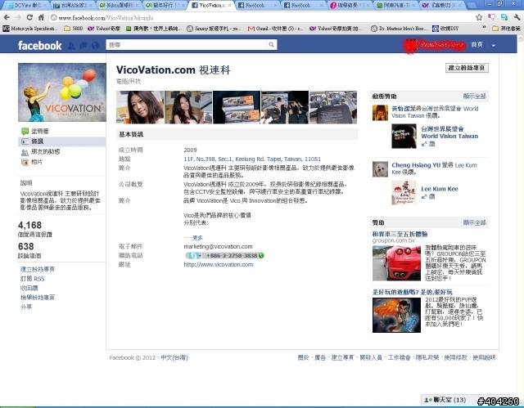Click the browser forward arrow
524x408 pixels.
18,17
